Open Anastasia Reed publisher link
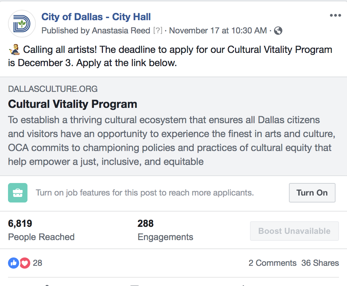This screenshot has width=347, height=286. coord(121,31)
